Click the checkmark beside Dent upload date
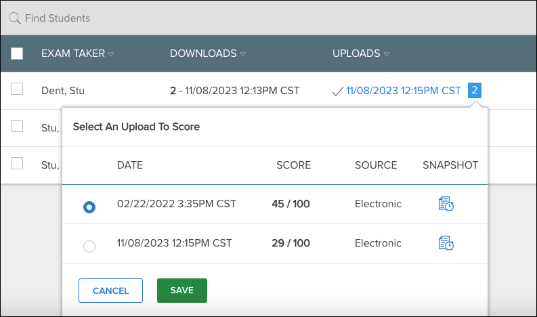The width and height of the screenshot is (537, 317). (x=338, y=91)
